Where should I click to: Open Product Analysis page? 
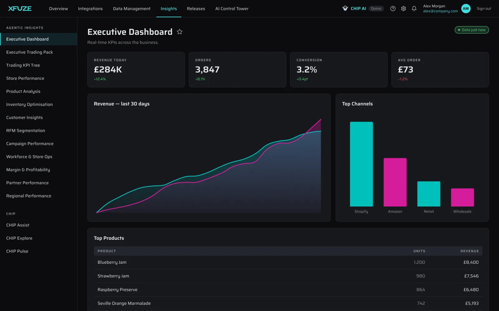39,91
